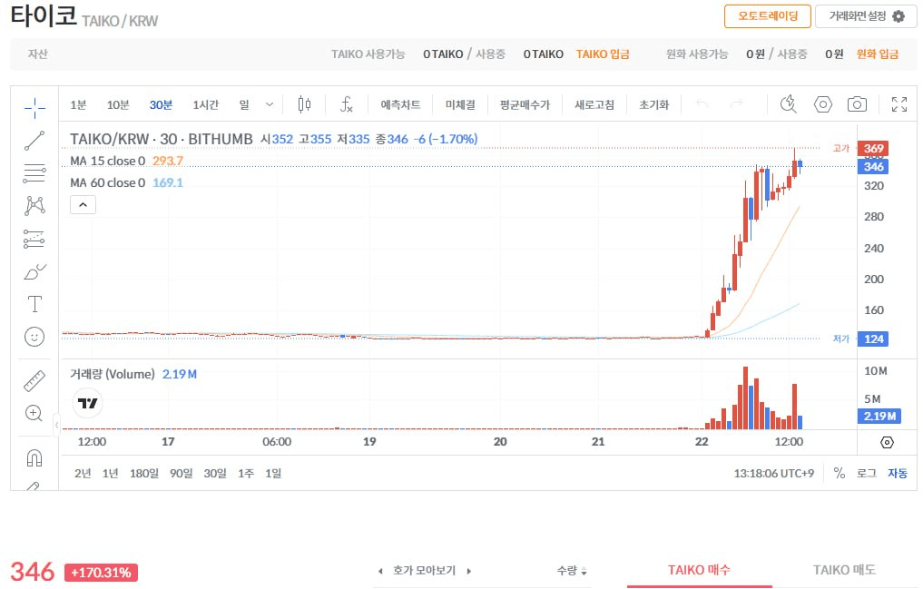Select the text annotation tool

34,304
